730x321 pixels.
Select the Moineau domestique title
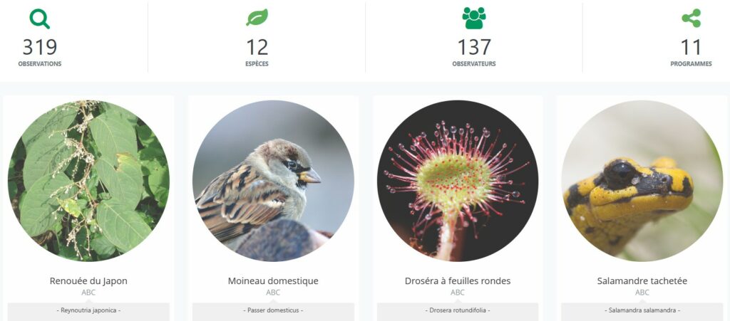(x=273, y=281)
